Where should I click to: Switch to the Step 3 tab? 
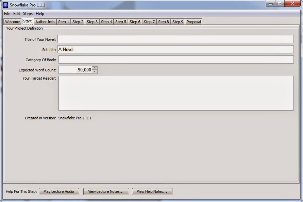(x=92, y=22)
